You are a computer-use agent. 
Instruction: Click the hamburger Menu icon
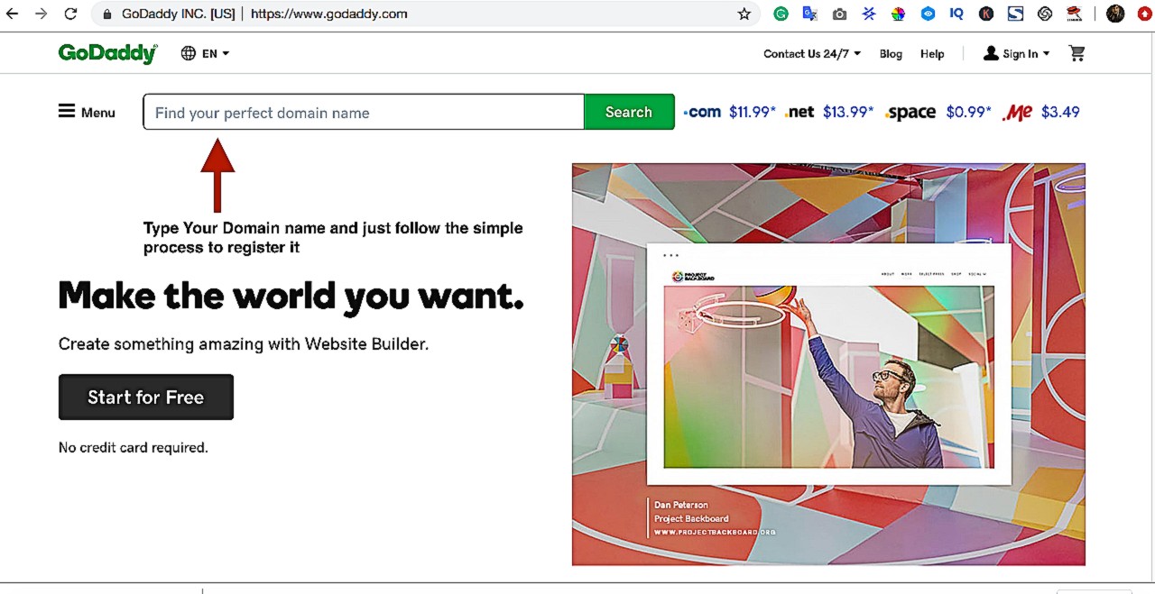tap(67, 112)
